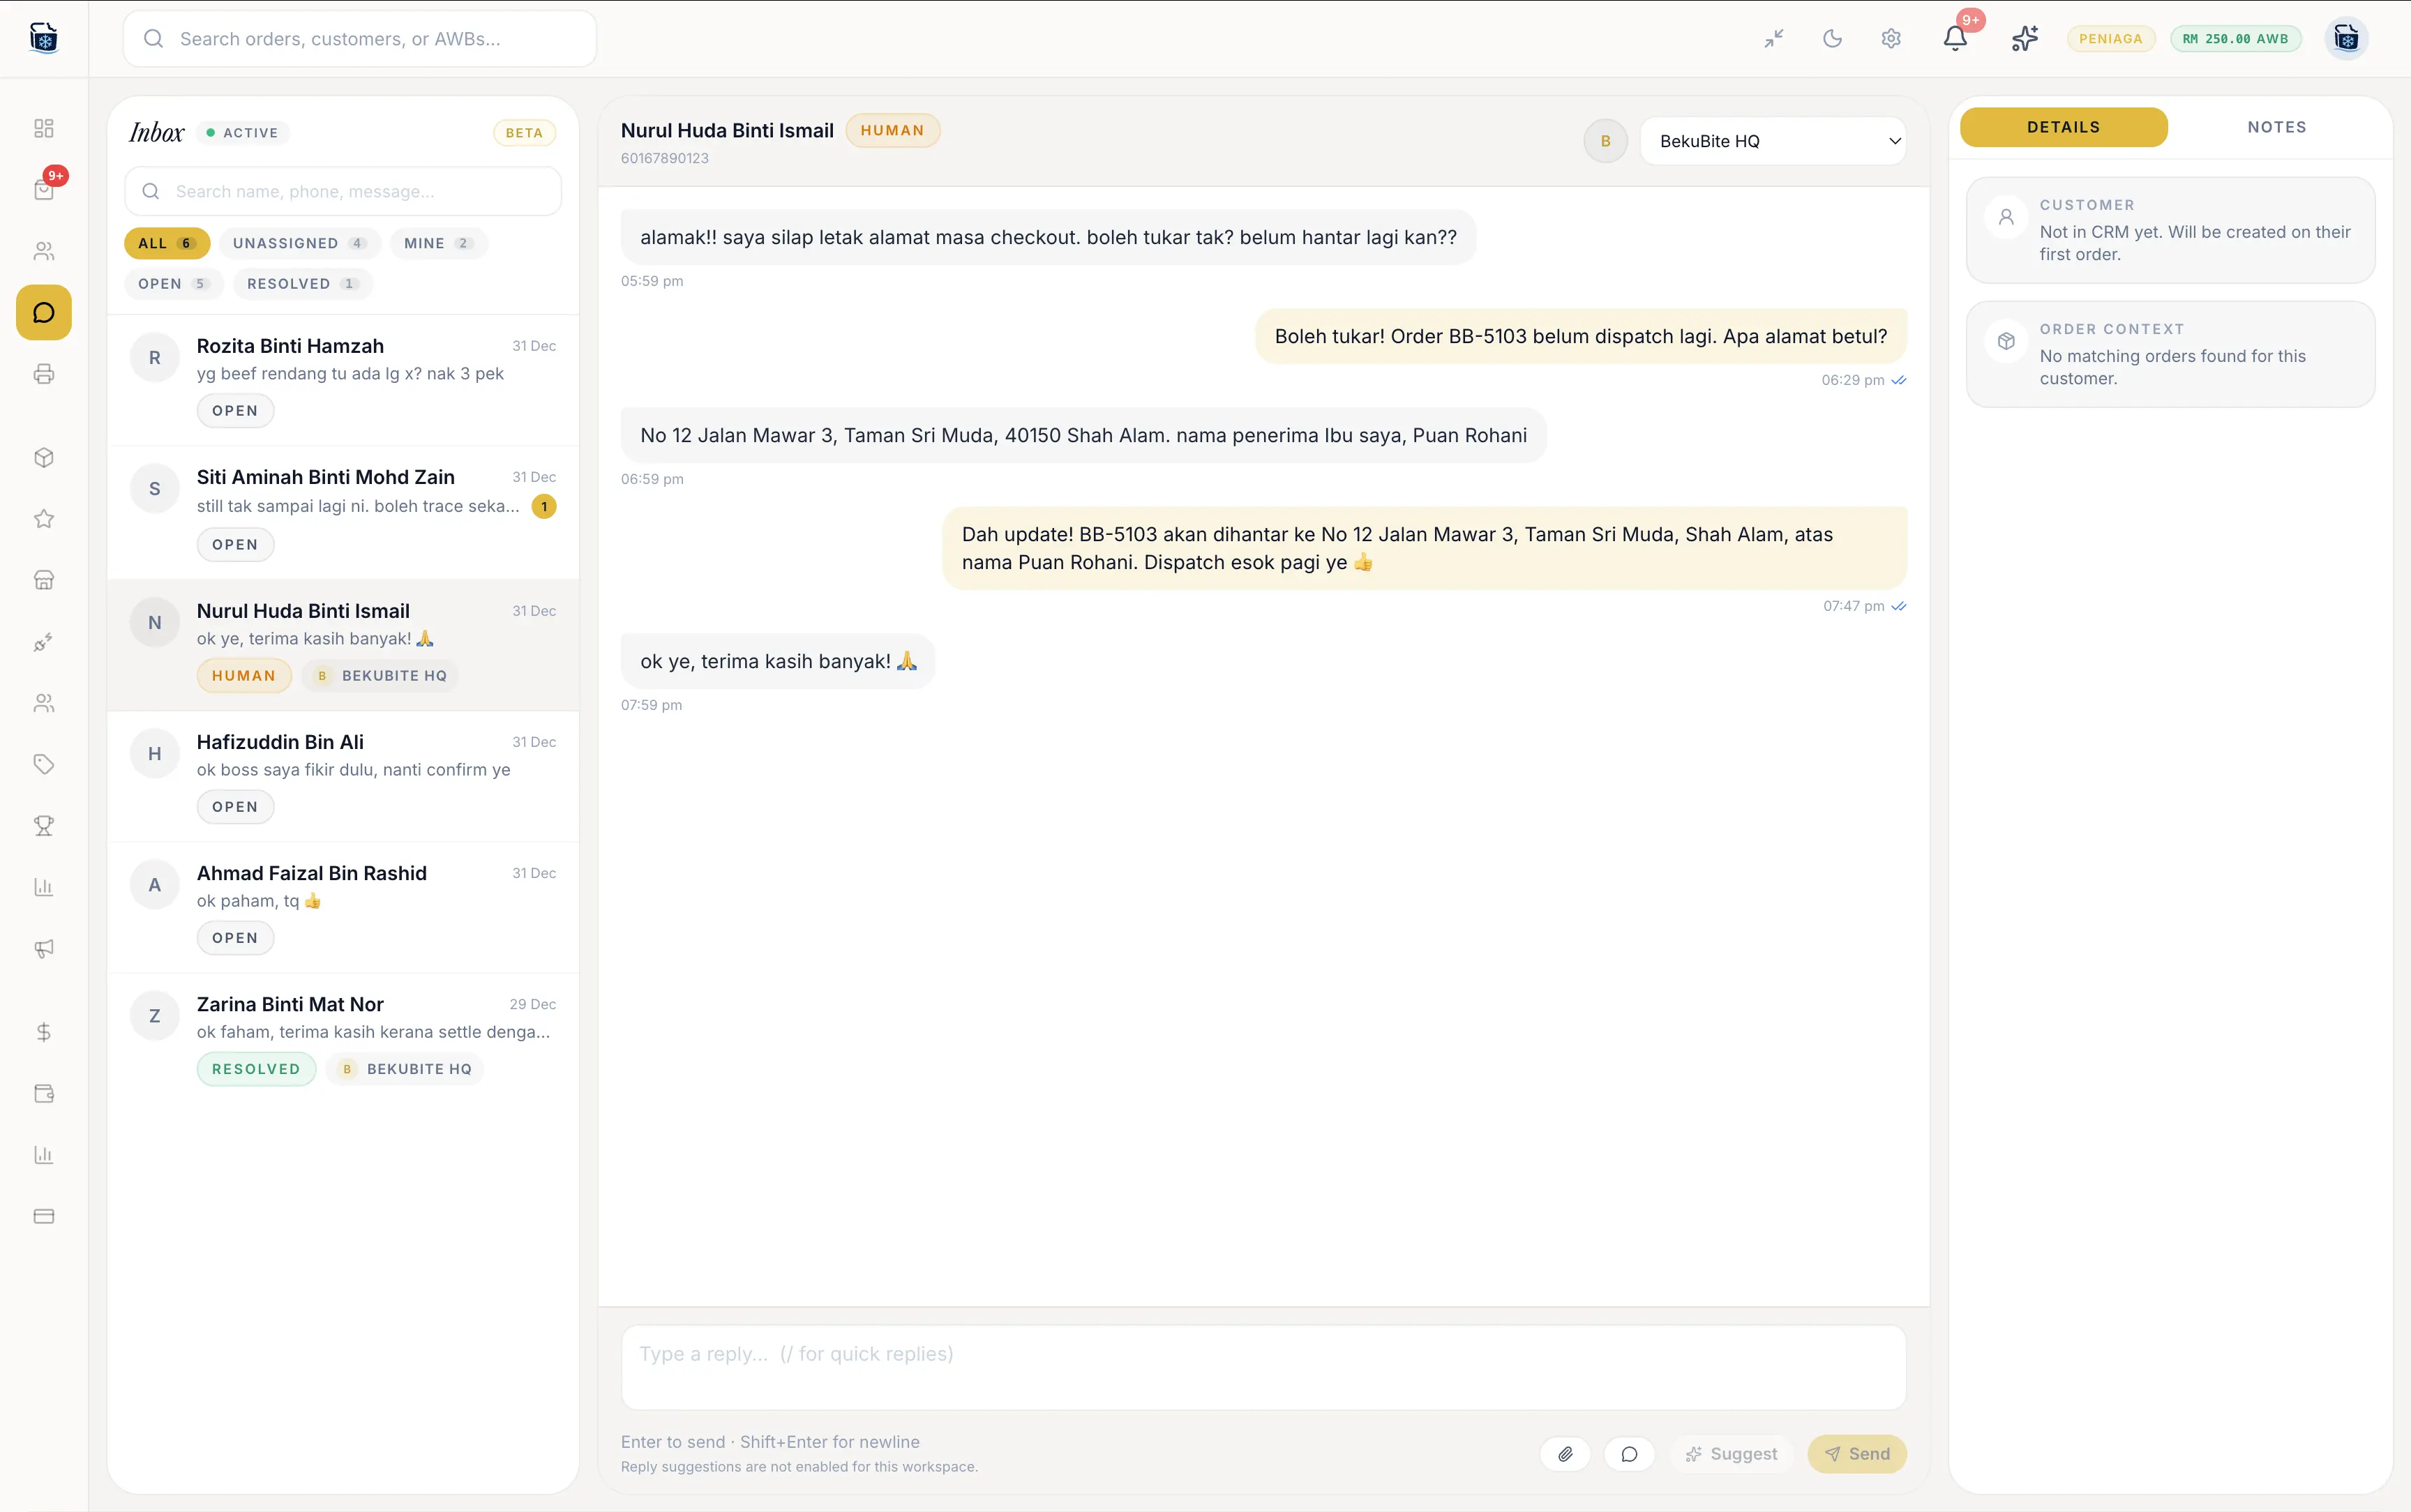The image size is (2411, 1512).
Task: Click the B assignee avatar in chat header
Action: coord(1606,141)
